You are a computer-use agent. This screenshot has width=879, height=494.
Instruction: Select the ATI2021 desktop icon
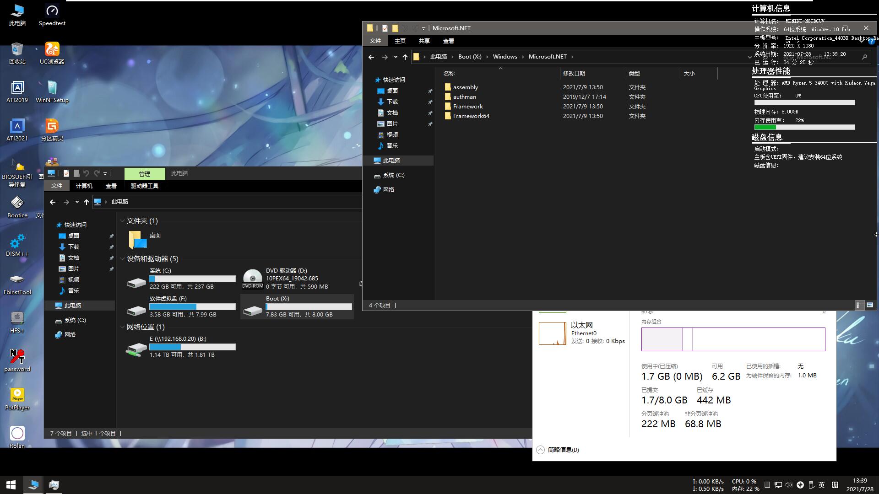pos(17,130)
